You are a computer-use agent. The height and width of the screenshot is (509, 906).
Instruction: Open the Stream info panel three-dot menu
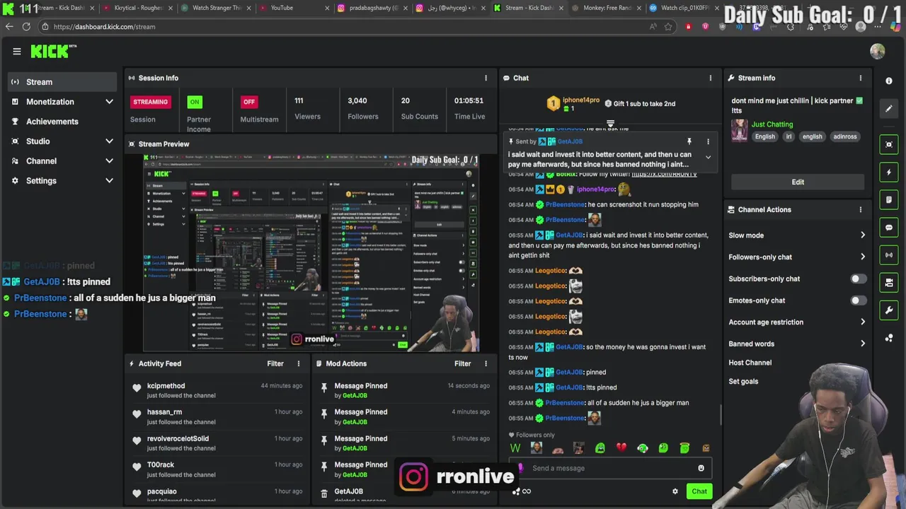pyautogui.click(x=861, y=78)
